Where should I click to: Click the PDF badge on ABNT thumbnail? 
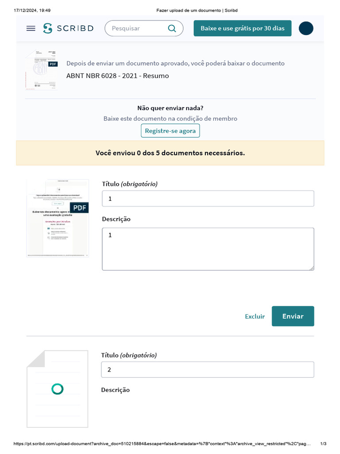pyautogui.click(x=53, y=64)
